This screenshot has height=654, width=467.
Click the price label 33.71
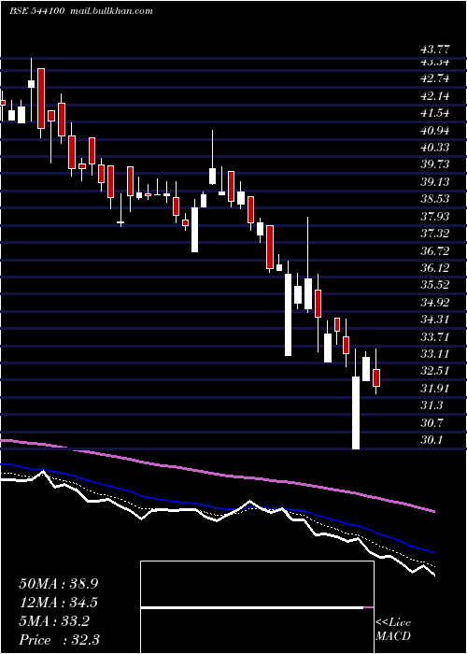(x=435, y=336)
